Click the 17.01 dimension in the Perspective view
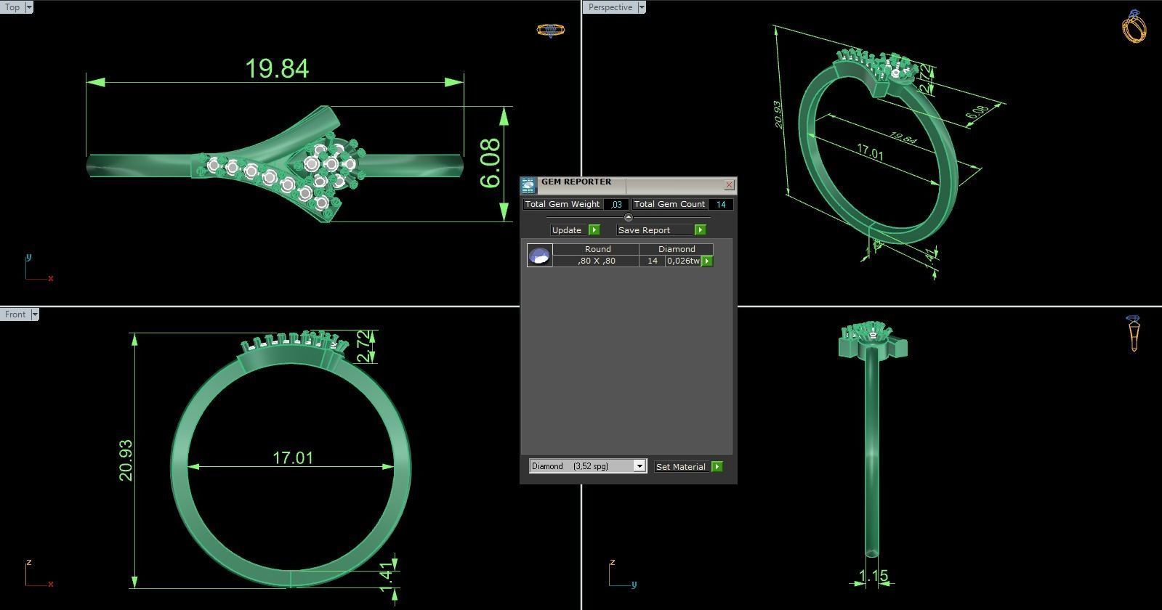Image resolution: width=1162 pixels, height=610 pixels. [870, 152]
